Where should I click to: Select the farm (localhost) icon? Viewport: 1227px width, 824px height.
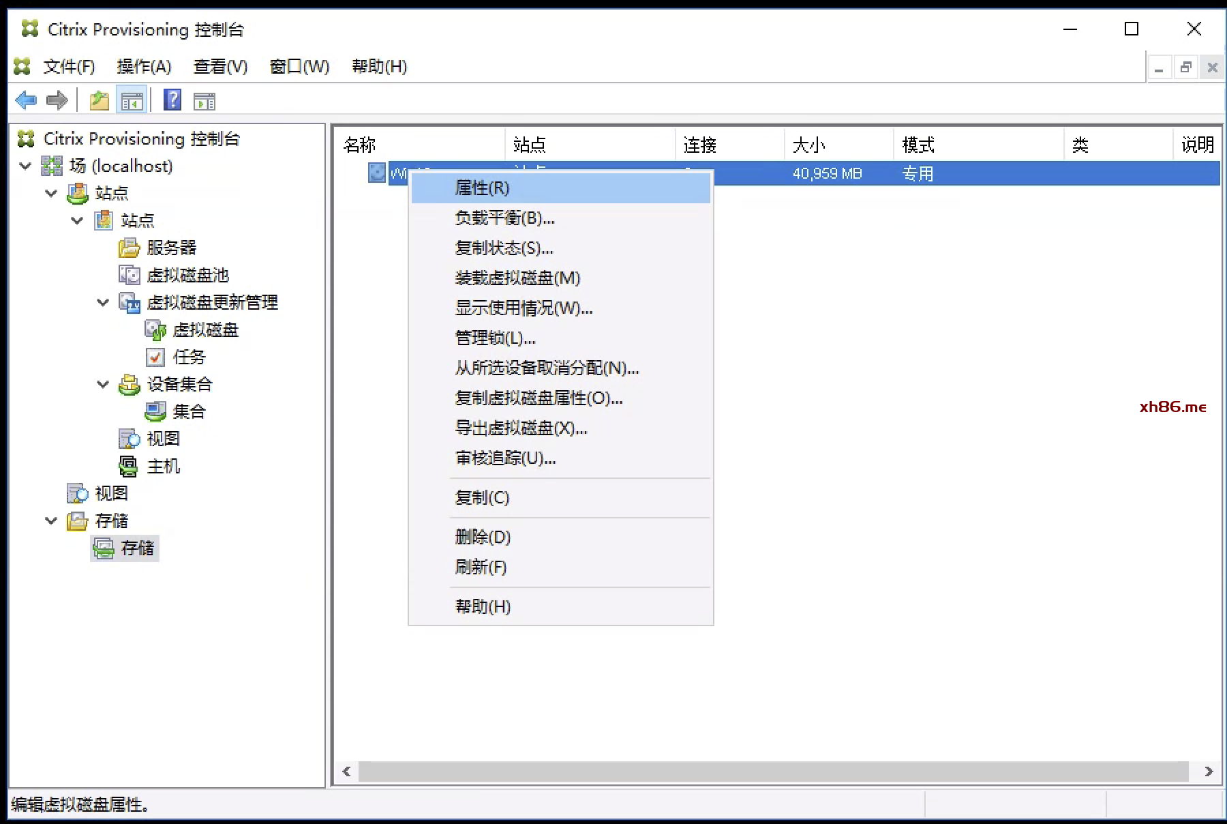tap(52, 166)
